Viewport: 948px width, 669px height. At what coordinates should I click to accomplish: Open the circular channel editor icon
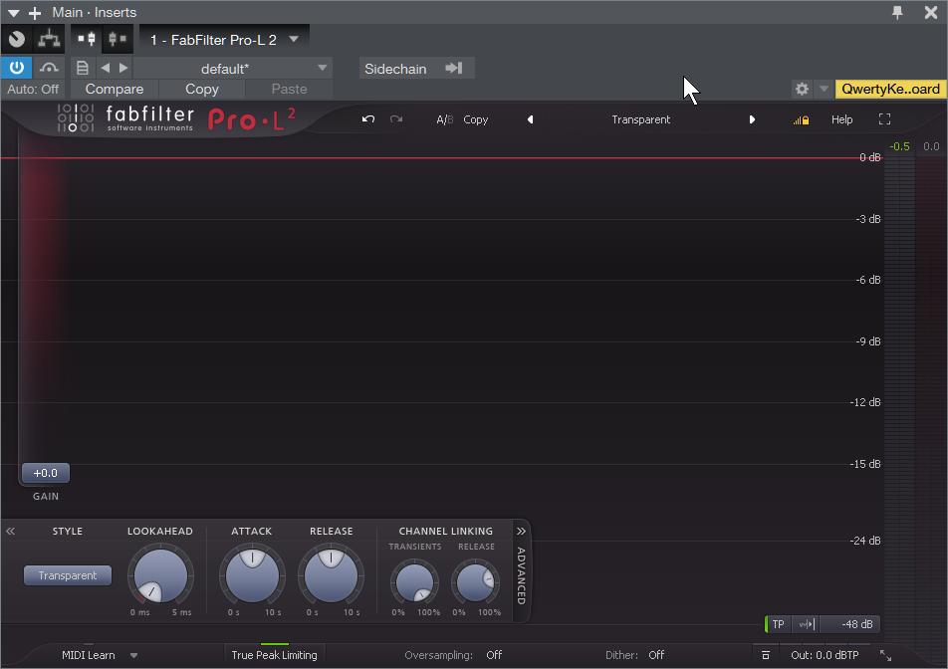17,39
